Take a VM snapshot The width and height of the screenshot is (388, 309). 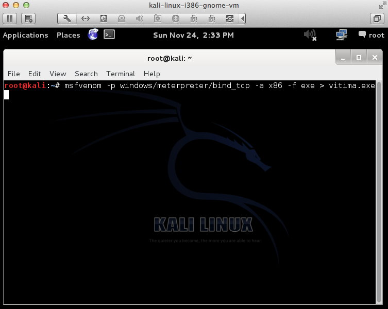coord(28,19)
